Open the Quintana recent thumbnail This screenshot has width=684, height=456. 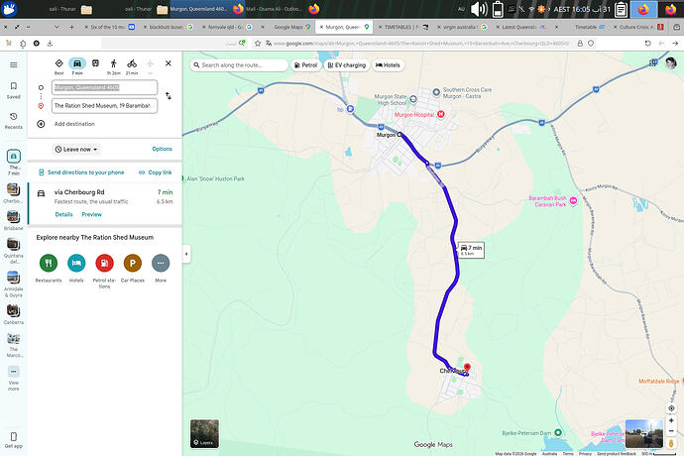point(13,245)
